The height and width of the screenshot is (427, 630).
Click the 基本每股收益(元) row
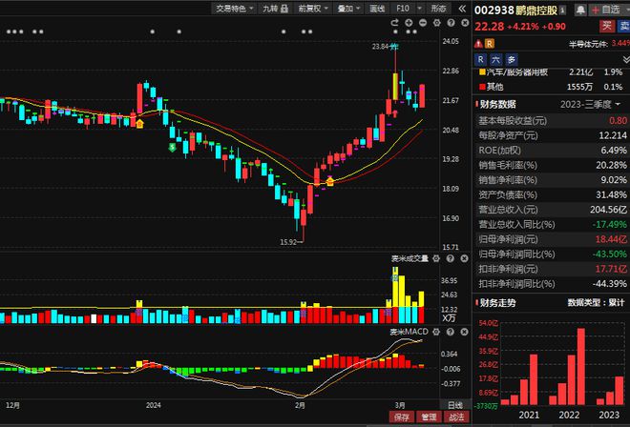(x=552, y=121)
